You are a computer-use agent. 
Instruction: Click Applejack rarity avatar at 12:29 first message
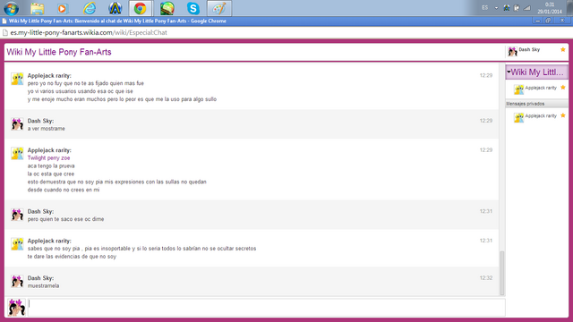pyautogui.click(x=17, y=79)
